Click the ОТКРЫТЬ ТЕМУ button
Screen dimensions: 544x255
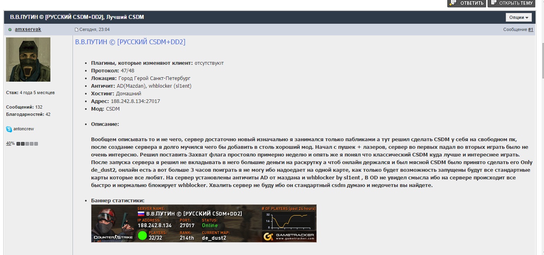512,3
